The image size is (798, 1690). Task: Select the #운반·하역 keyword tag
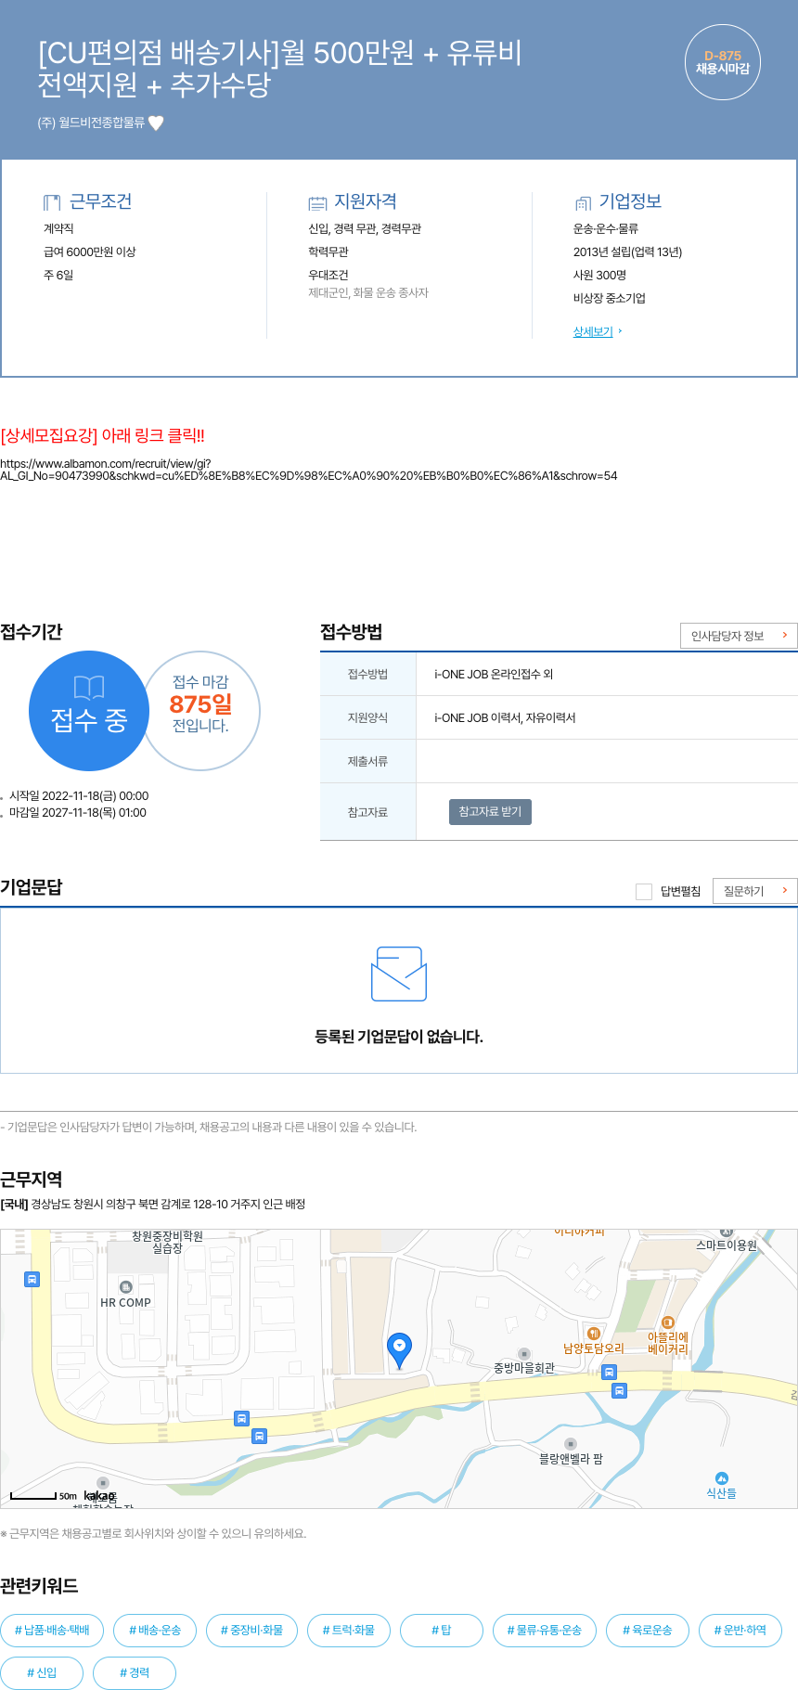pos(740,1630)
